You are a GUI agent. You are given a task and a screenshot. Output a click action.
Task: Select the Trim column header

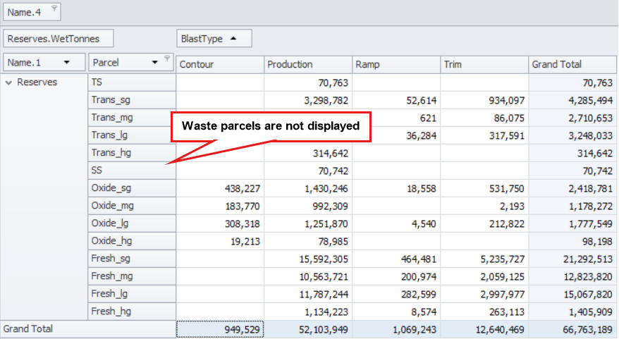click(x=484, y=64)
